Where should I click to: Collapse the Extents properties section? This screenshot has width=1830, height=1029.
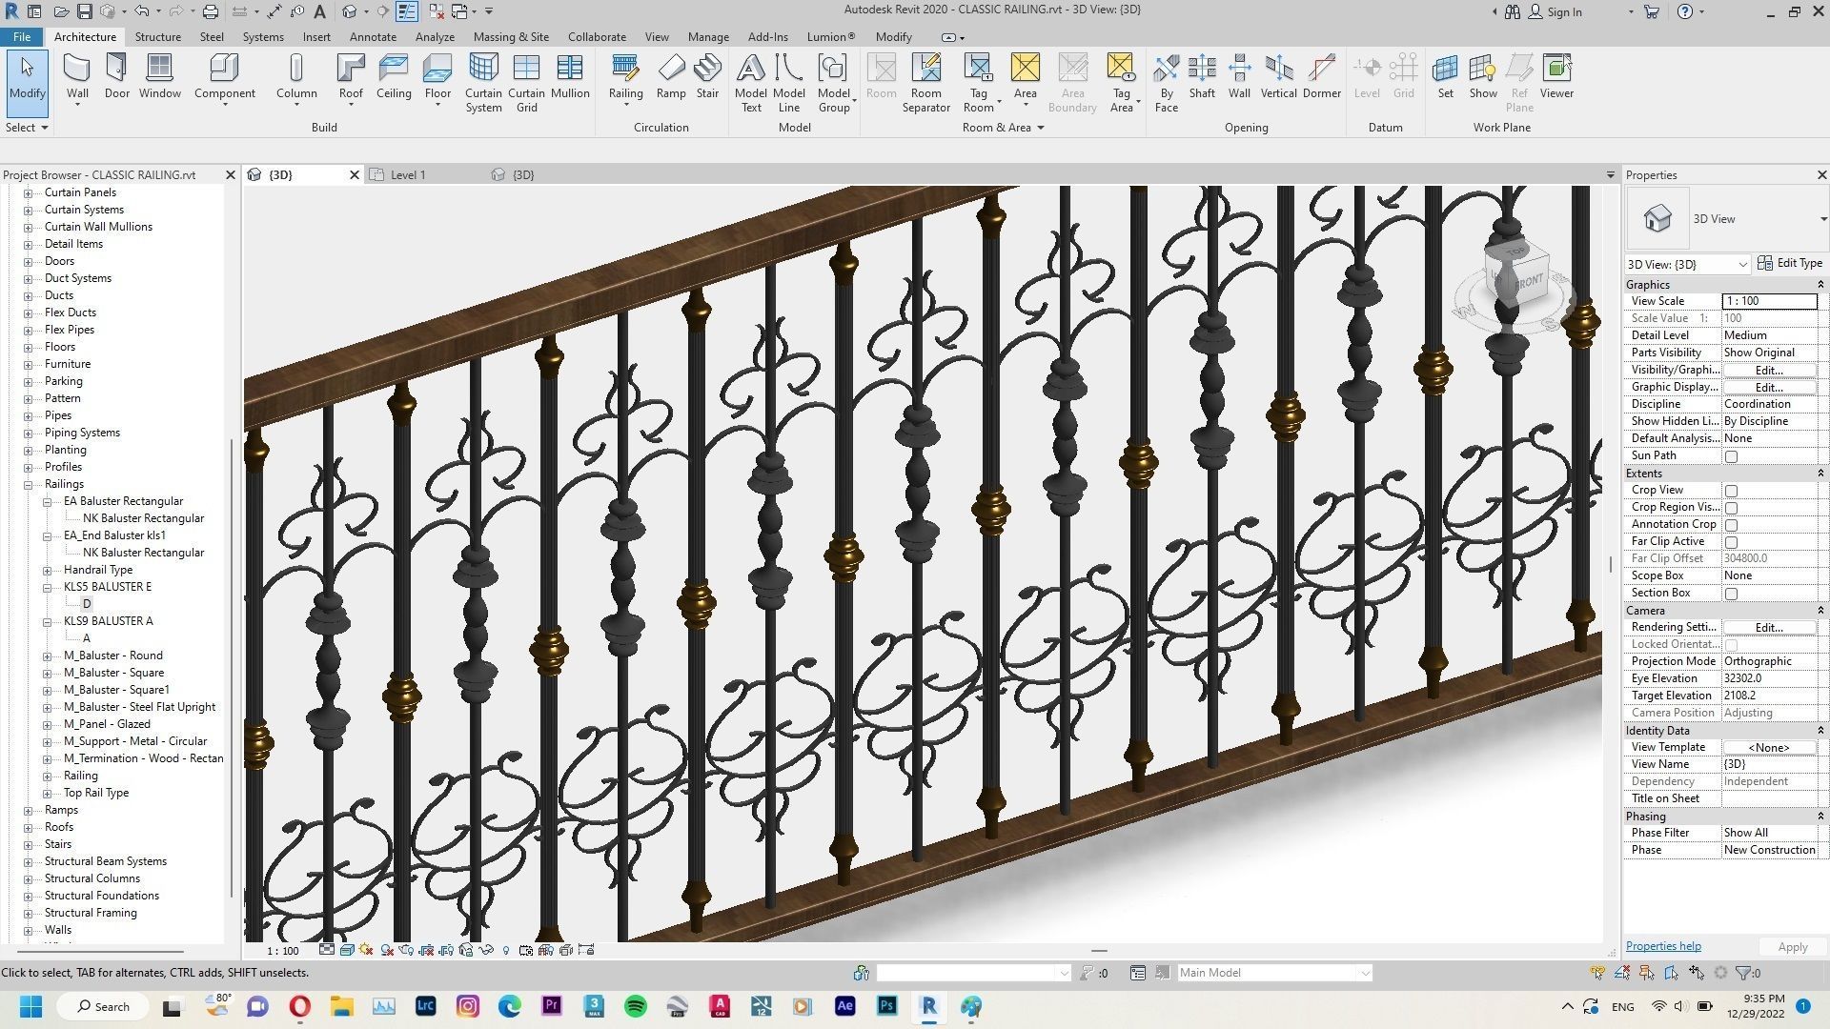coord(1820,474)
